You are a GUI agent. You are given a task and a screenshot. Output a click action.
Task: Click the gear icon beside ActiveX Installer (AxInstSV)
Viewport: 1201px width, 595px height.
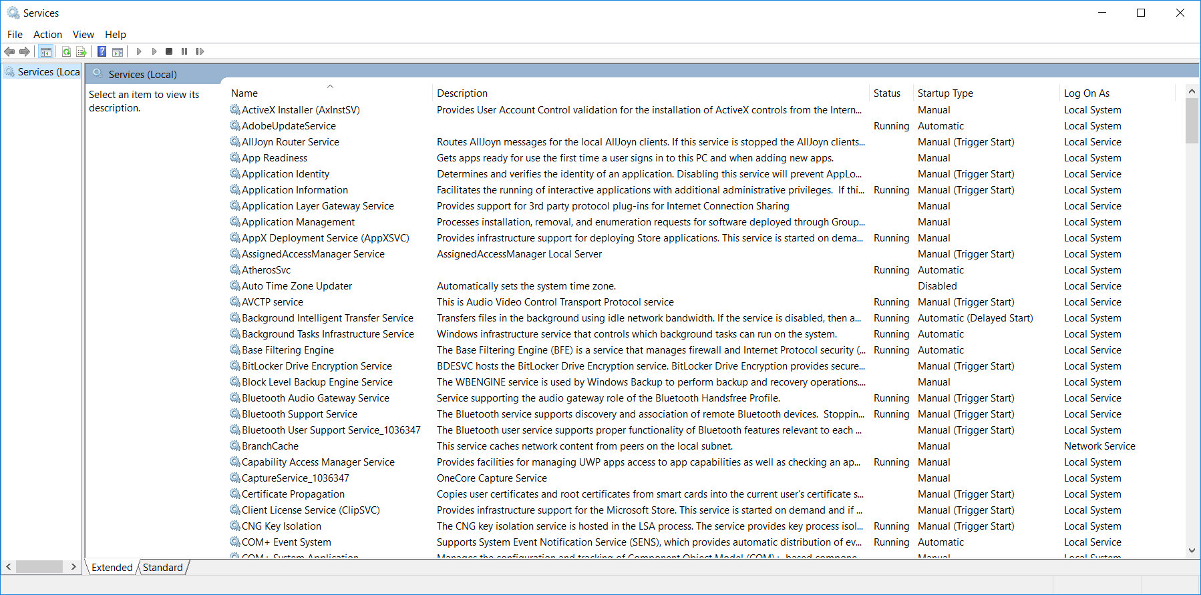pyautogui.click(x=235, y=109)
